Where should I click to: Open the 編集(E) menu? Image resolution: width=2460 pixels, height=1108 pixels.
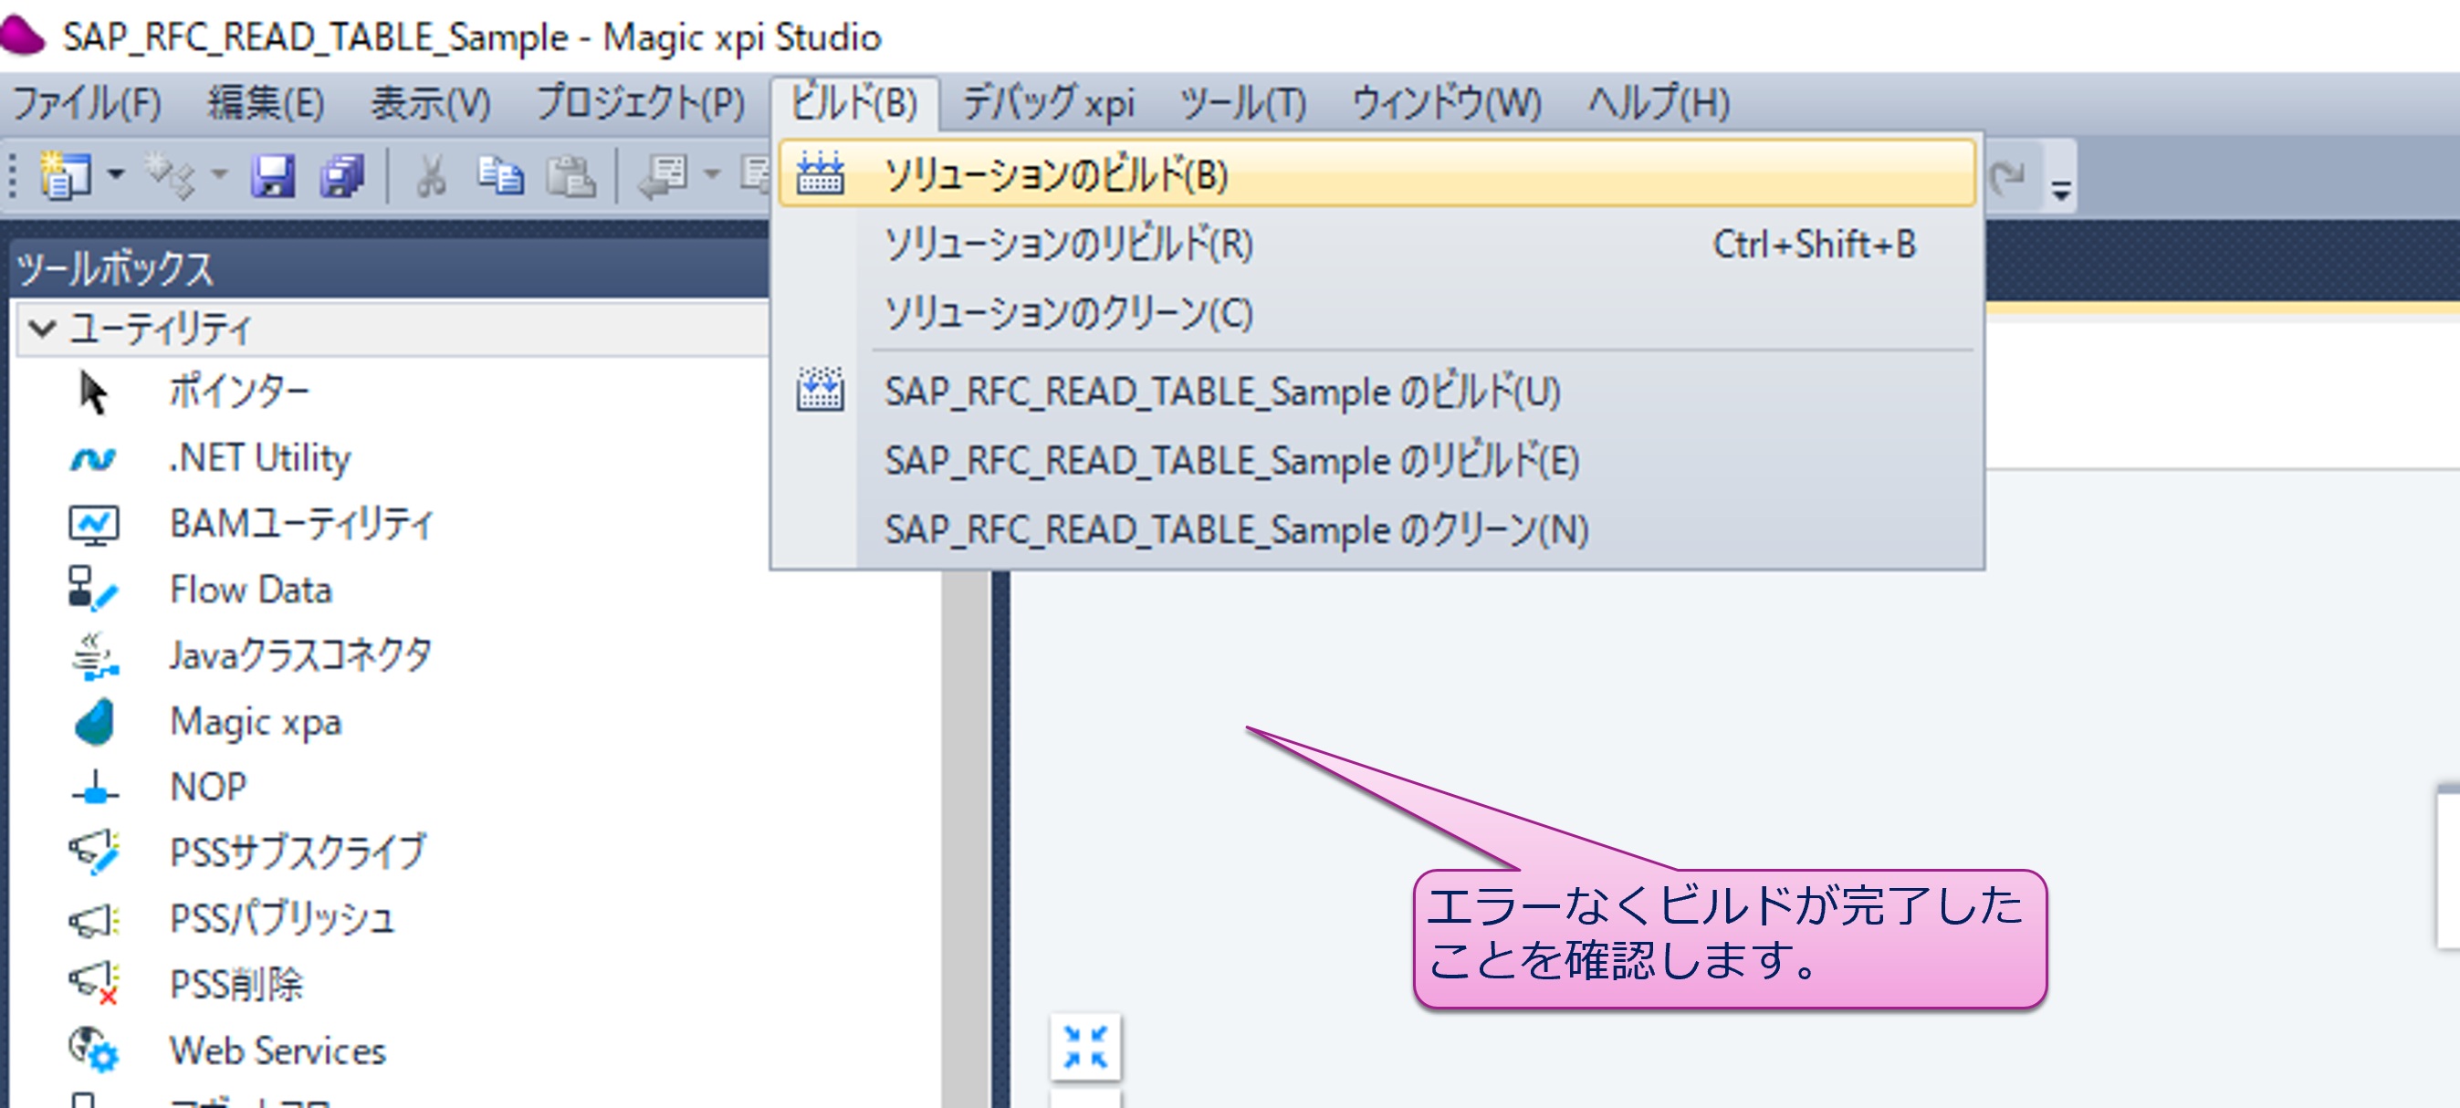point(267,103)
